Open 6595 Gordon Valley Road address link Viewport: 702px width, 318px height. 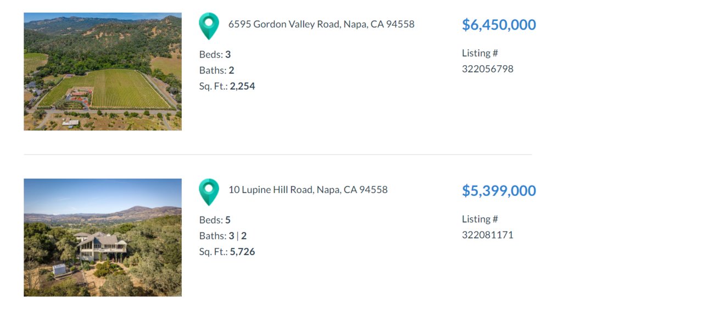coord(321,24)
